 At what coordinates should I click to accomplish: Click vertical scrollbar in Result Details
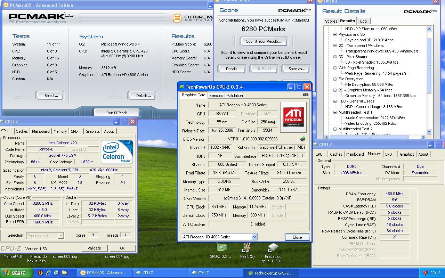click(x=429, y=80)
